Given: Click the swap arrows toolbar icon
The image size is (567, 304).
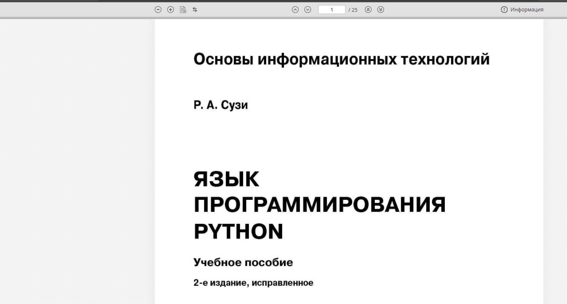Looking at the screenshot, I should [x=195, y=10].
